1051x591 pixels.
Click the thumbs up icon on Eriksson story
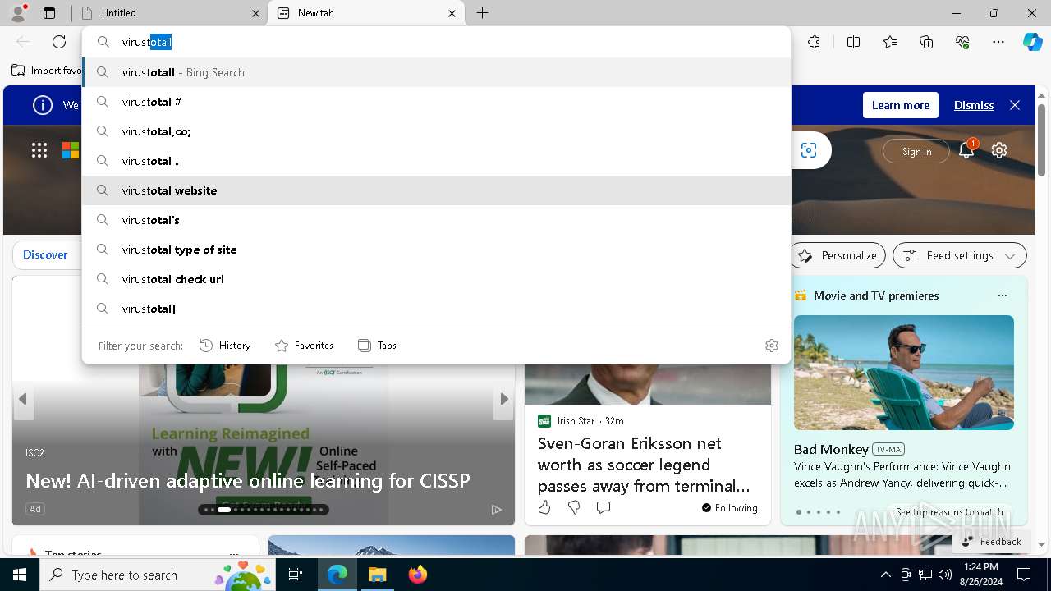(x=544, y=507)
